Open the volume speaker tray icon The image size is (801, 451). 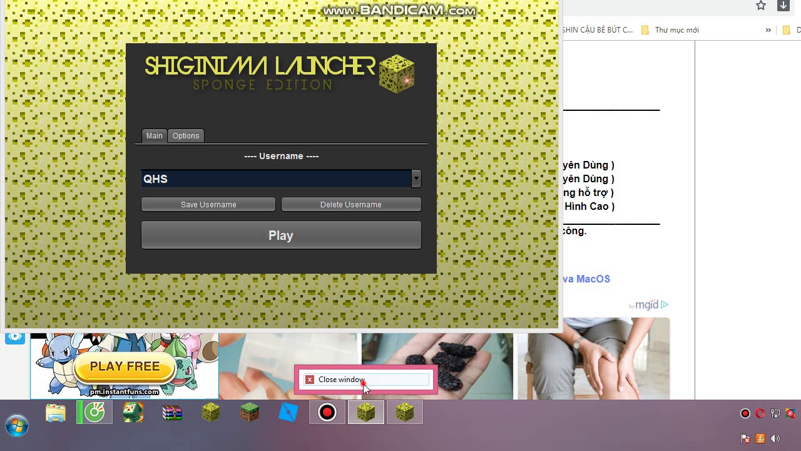[x=775, y=438]
